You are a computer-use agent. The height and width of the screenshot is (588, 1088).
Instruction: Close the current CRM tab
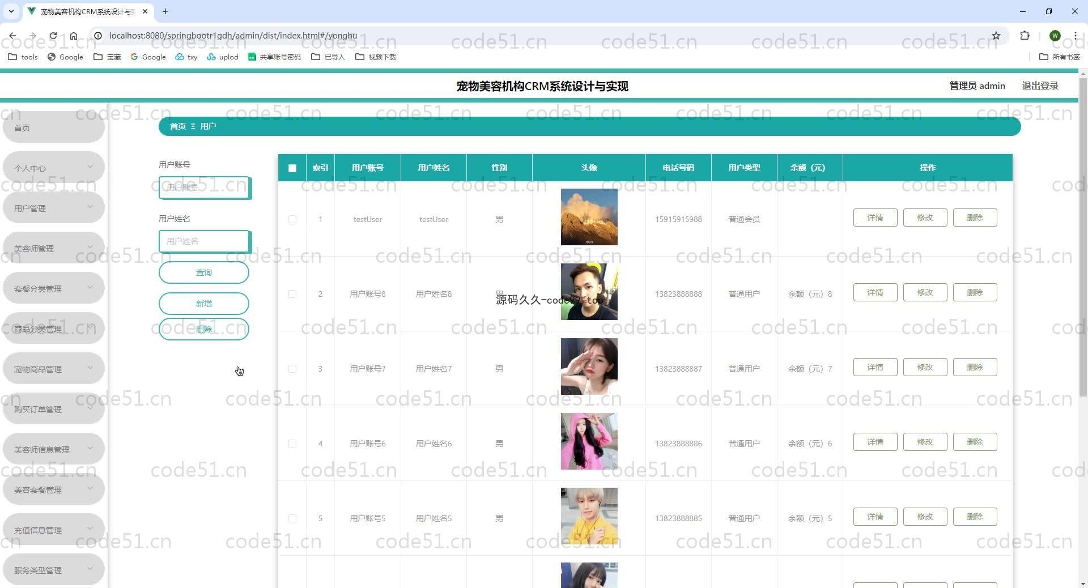click(x=145, y=11)
